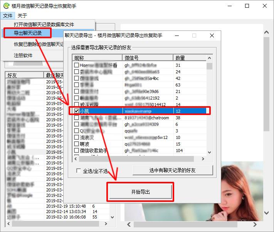
Task: Click export list horizontal scroll right arrow
Action: (x=203, y=159)
